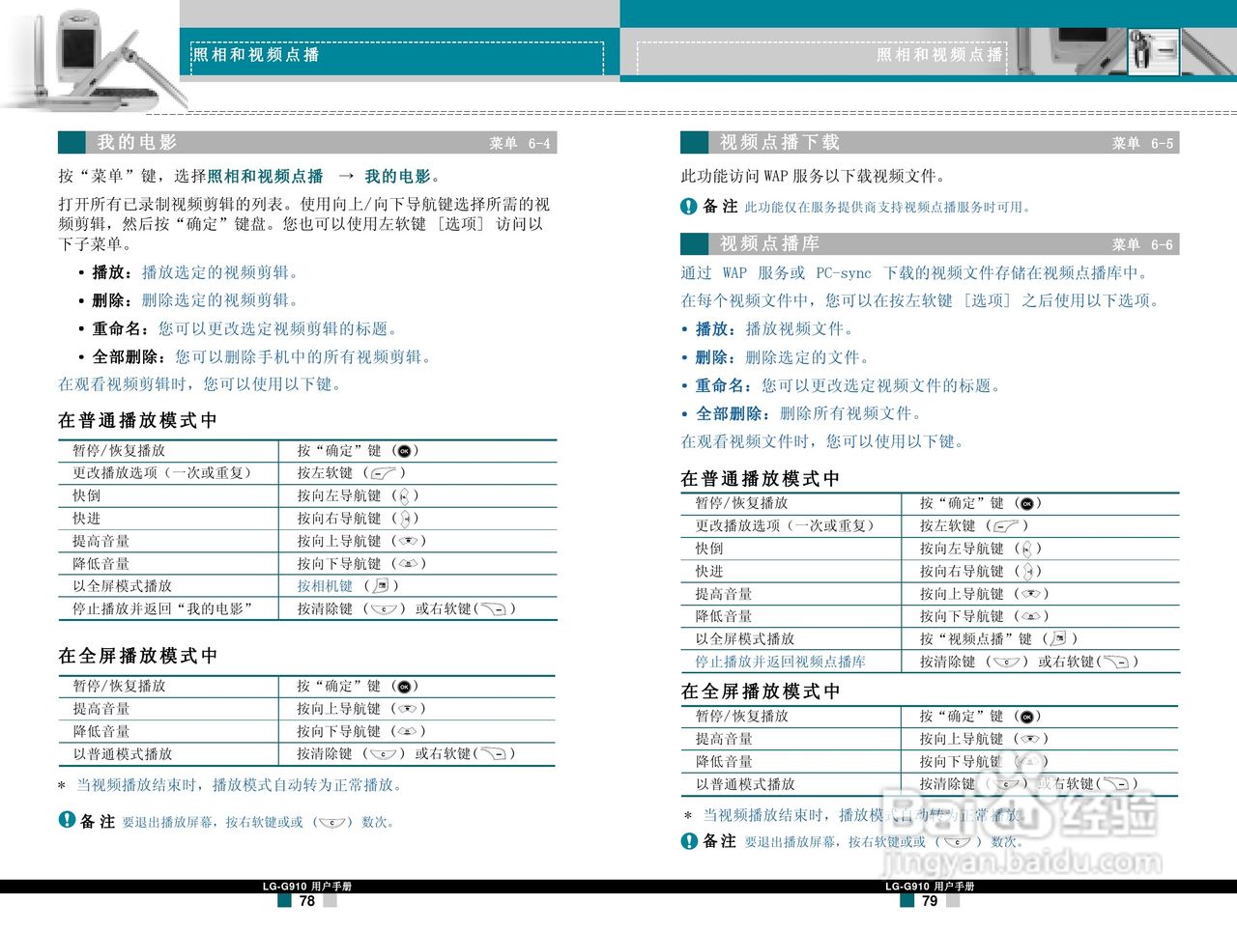Click 您可以删除手机中的所有视频剪辑 bullet
The image size is (1237, 931).
click(303, 356)
